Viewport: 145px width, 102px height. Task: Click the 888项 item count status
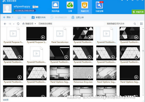6,100
